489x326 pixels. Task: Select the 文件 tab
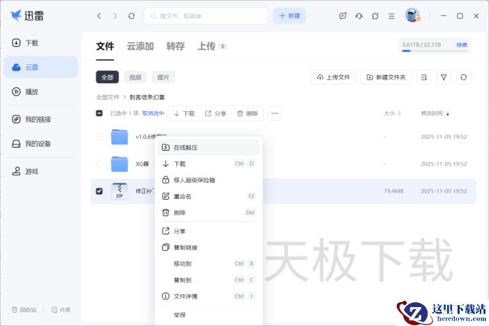coord(105,46)
